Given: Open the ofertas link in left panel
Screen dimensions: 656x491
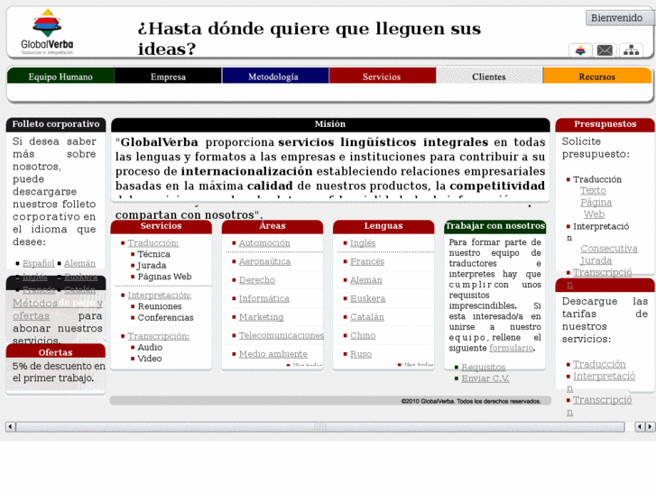Looking at the screenshot, I should coord(31,315).
